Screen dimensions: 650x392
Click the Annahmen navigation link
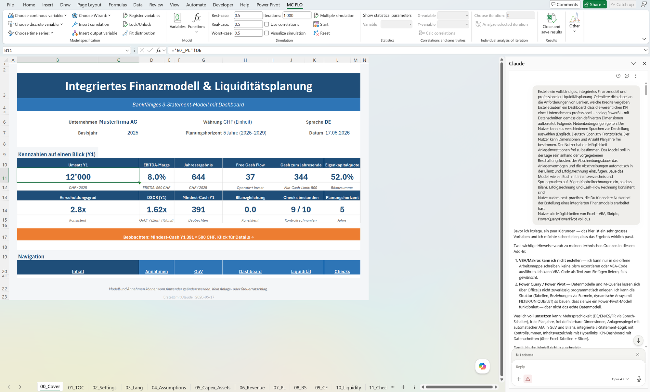[x=157, y=271]
